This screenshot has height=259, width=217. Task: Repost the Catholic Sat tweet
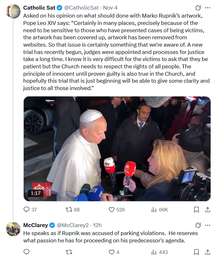pyautogui.click(x=68, y=210)
